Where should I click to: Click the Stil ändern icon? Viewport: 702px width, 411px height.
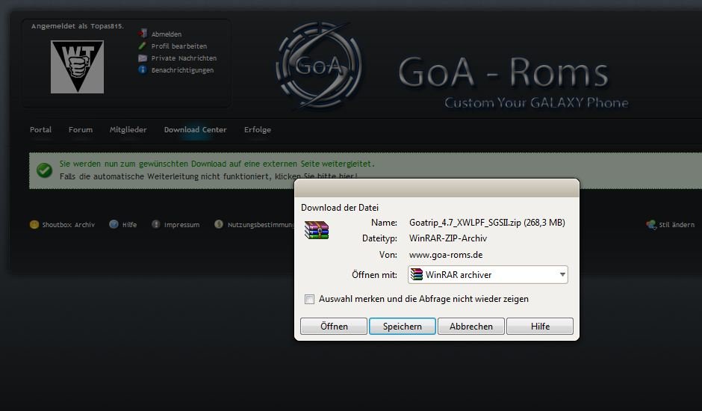(x=651, y=224)
